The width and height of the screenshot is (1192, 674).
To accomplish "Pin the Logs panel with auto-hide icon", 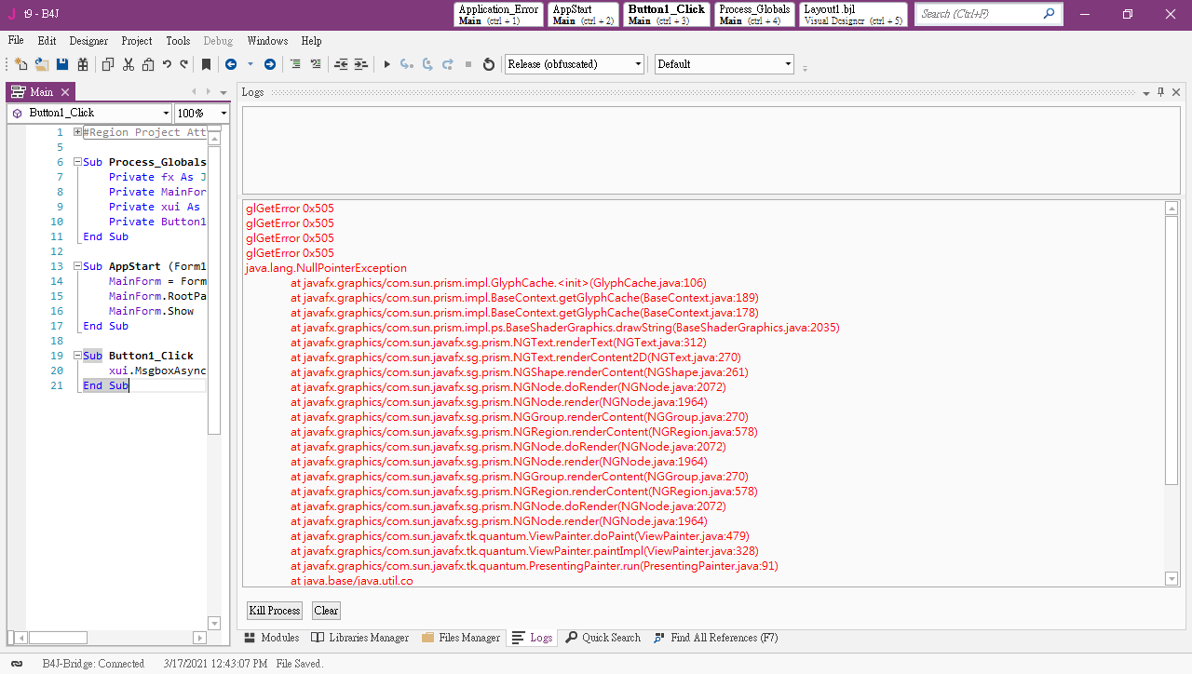I will (1161, 92).
